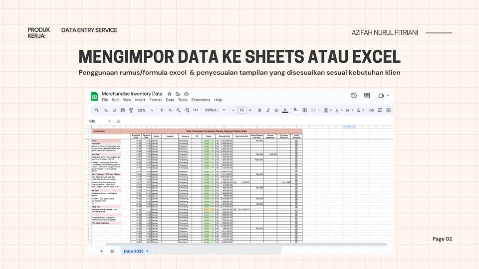Insert a comment from the toolbar
The width and height of the screenshot is (479, 269).
(x=380, y=110)
